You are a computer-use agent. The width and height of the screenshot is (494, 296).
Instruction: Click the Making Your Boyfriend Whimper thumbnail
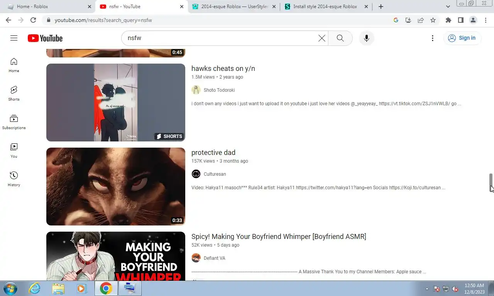click(116, 256)
